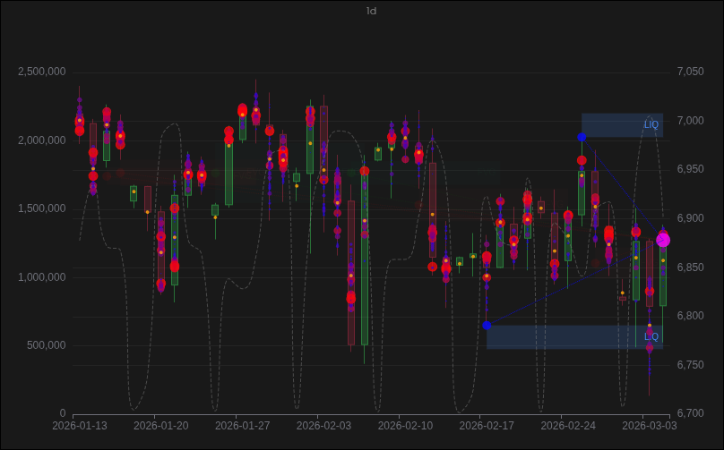Click the 2,000,000 volume axis label
This screenshot has height=450, width=724.
click(x=41, y=140)
